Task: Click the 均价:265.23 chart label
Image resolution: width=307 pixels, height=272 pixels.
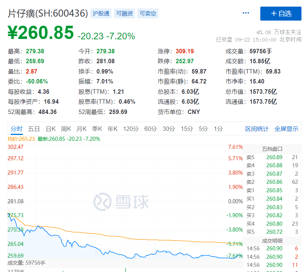Action: tap(21, 139)
